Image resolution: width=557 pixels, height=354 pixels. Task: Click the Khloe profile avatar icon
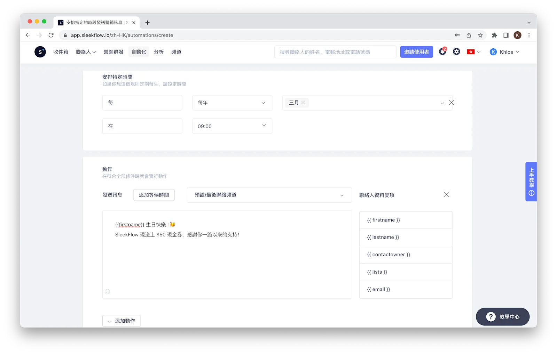point(493,52)
